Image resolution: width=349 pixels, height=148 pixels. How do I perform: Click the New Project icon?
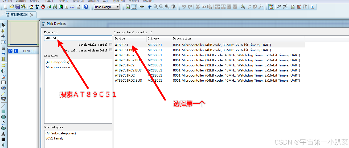point(5,7)
